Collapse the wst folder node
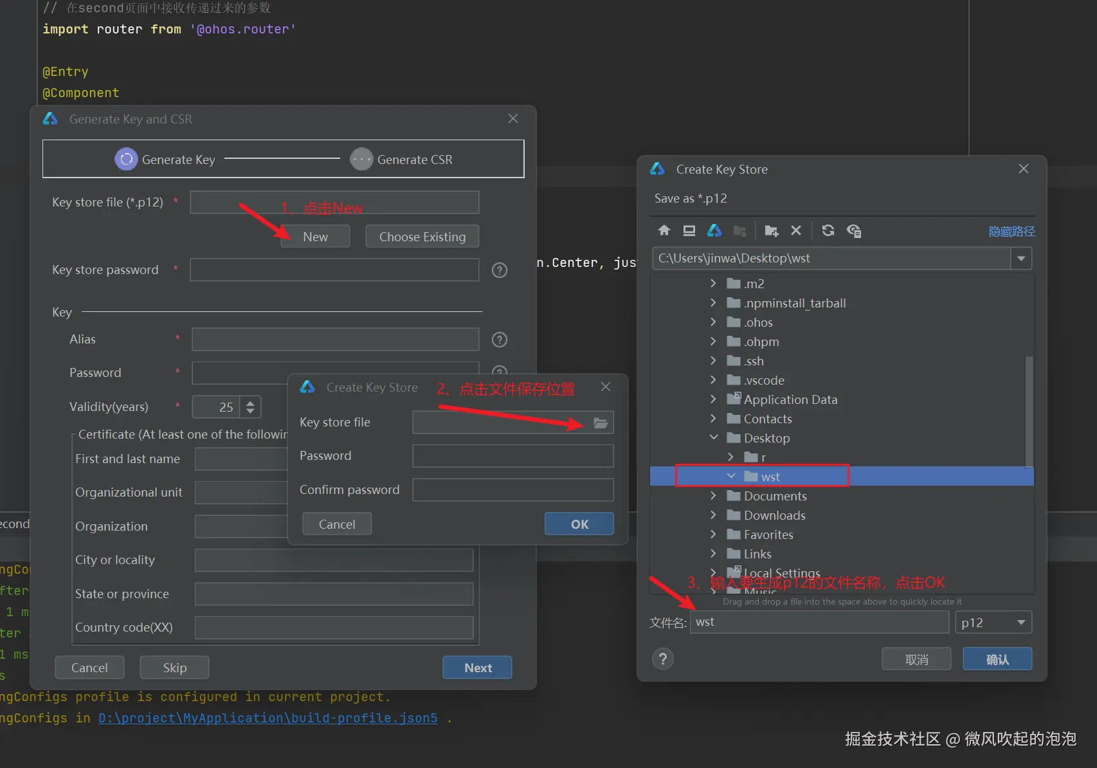This screenshot has width=1097, height=768. click(x=731, y=477)
